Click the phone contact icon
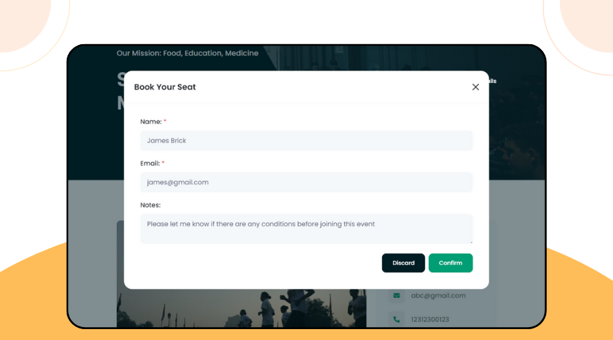Viewport: 613px width, 340px height. 396,319
